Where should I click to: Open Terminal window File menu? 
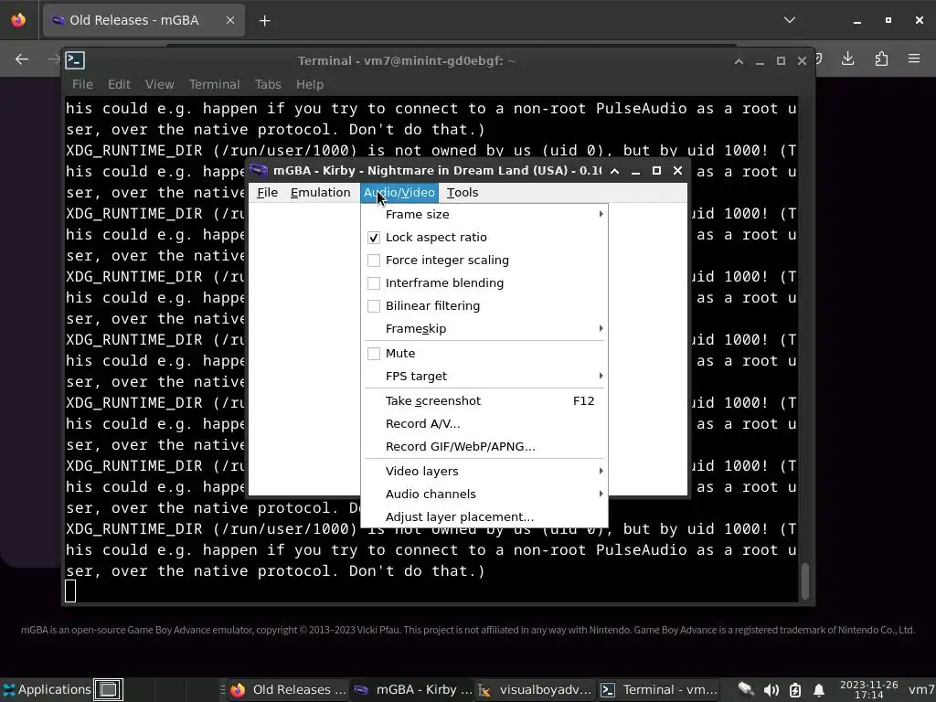pyautogui.click(x=82, y=84)
